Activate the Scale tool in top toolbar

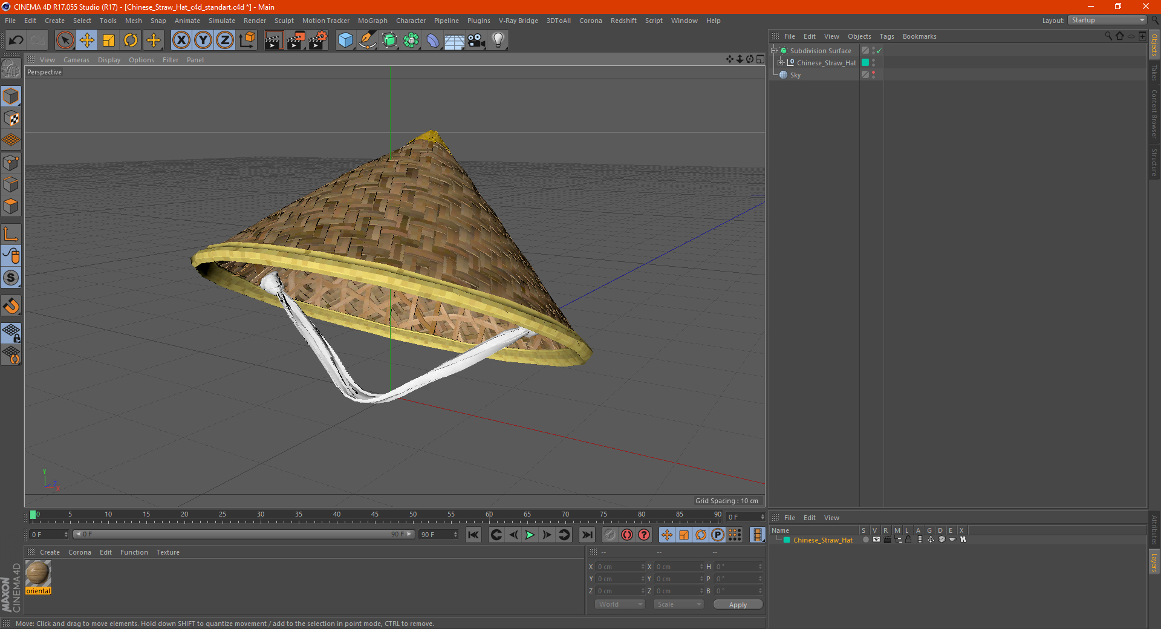click(109, 41)
